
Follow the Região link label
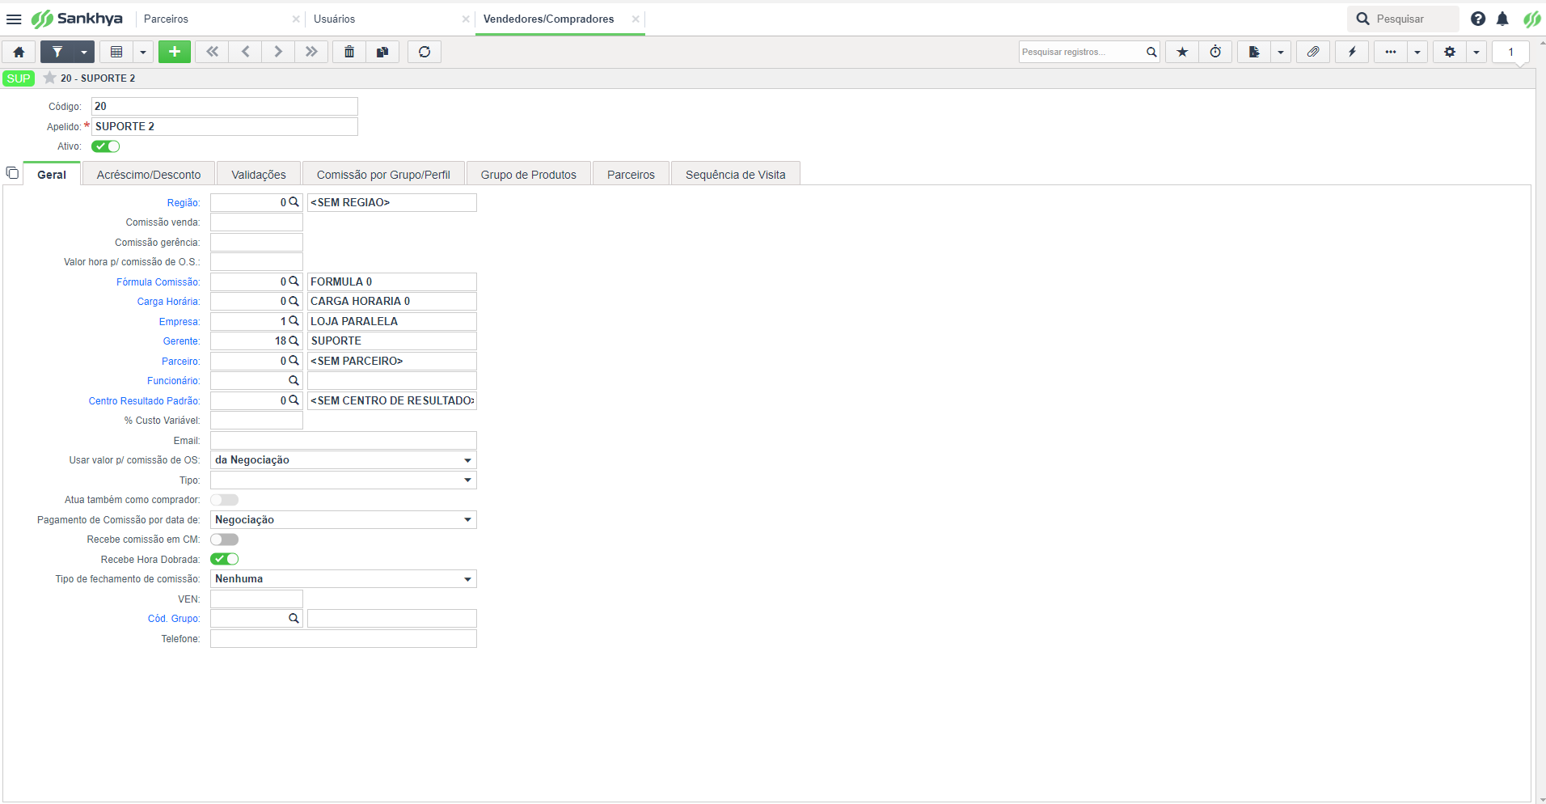(x=184, y=203)
